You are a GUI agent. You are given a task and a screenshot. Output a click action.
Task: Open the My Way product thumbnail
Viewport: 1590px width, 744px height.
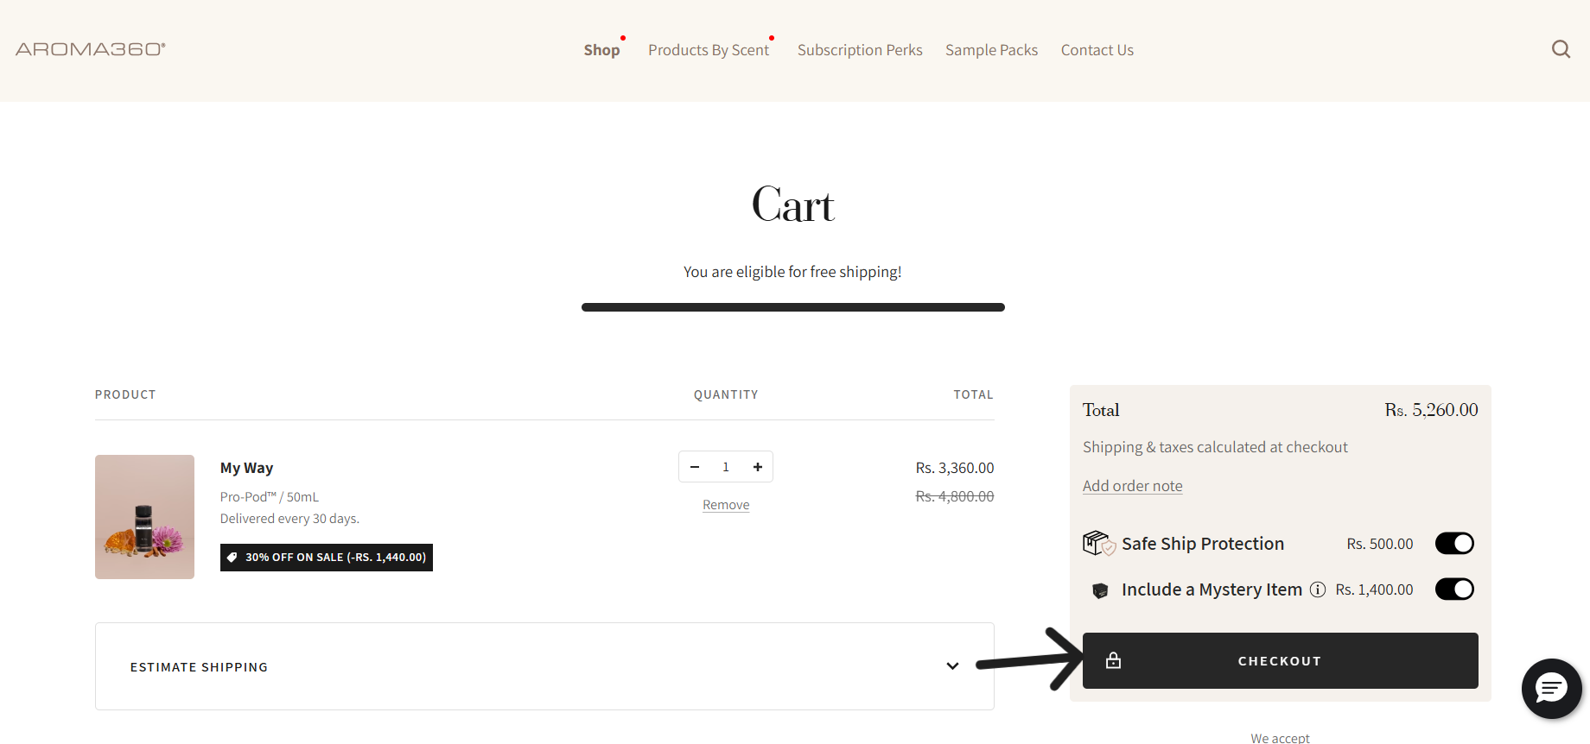(144, 517)
